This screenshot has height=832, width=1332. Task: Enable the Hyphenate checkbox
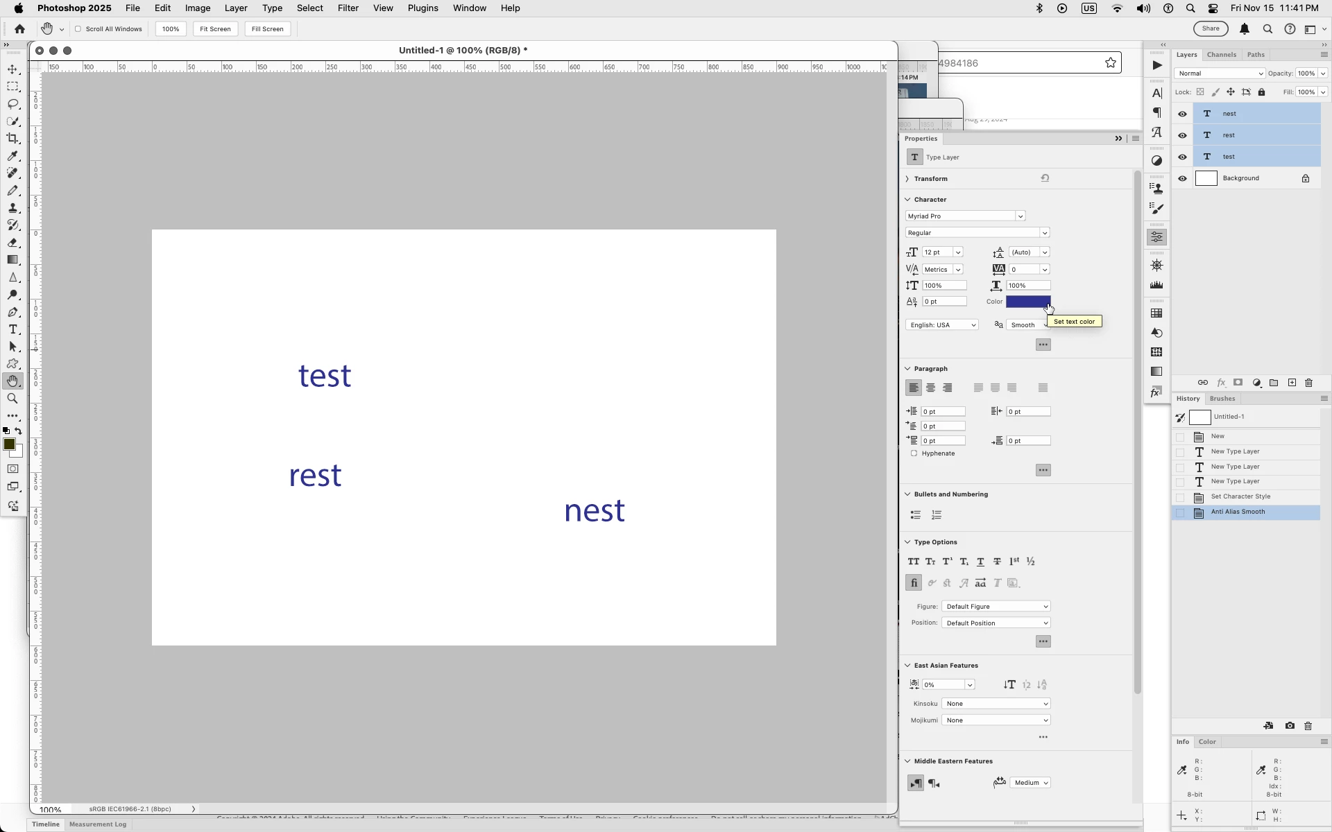click(x=914, y=453)
